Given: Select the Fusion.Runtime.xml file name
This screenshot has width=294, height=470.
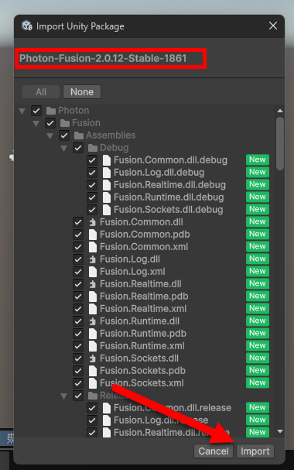Looking at the screenshot, I should pos(142,346).
